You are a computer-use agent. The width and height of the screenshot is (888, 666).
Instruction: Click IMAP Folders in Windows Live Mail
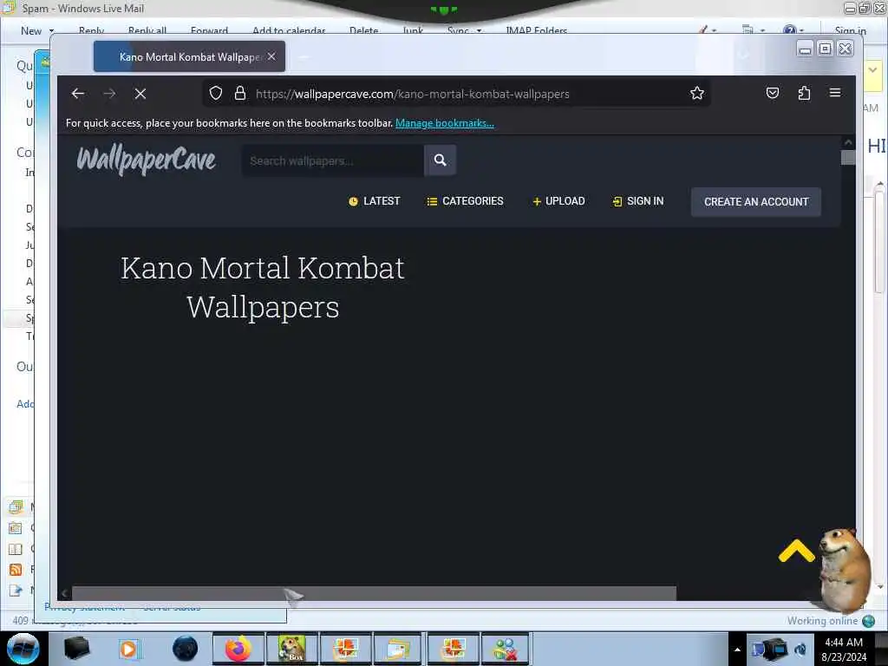click(536, 30)
